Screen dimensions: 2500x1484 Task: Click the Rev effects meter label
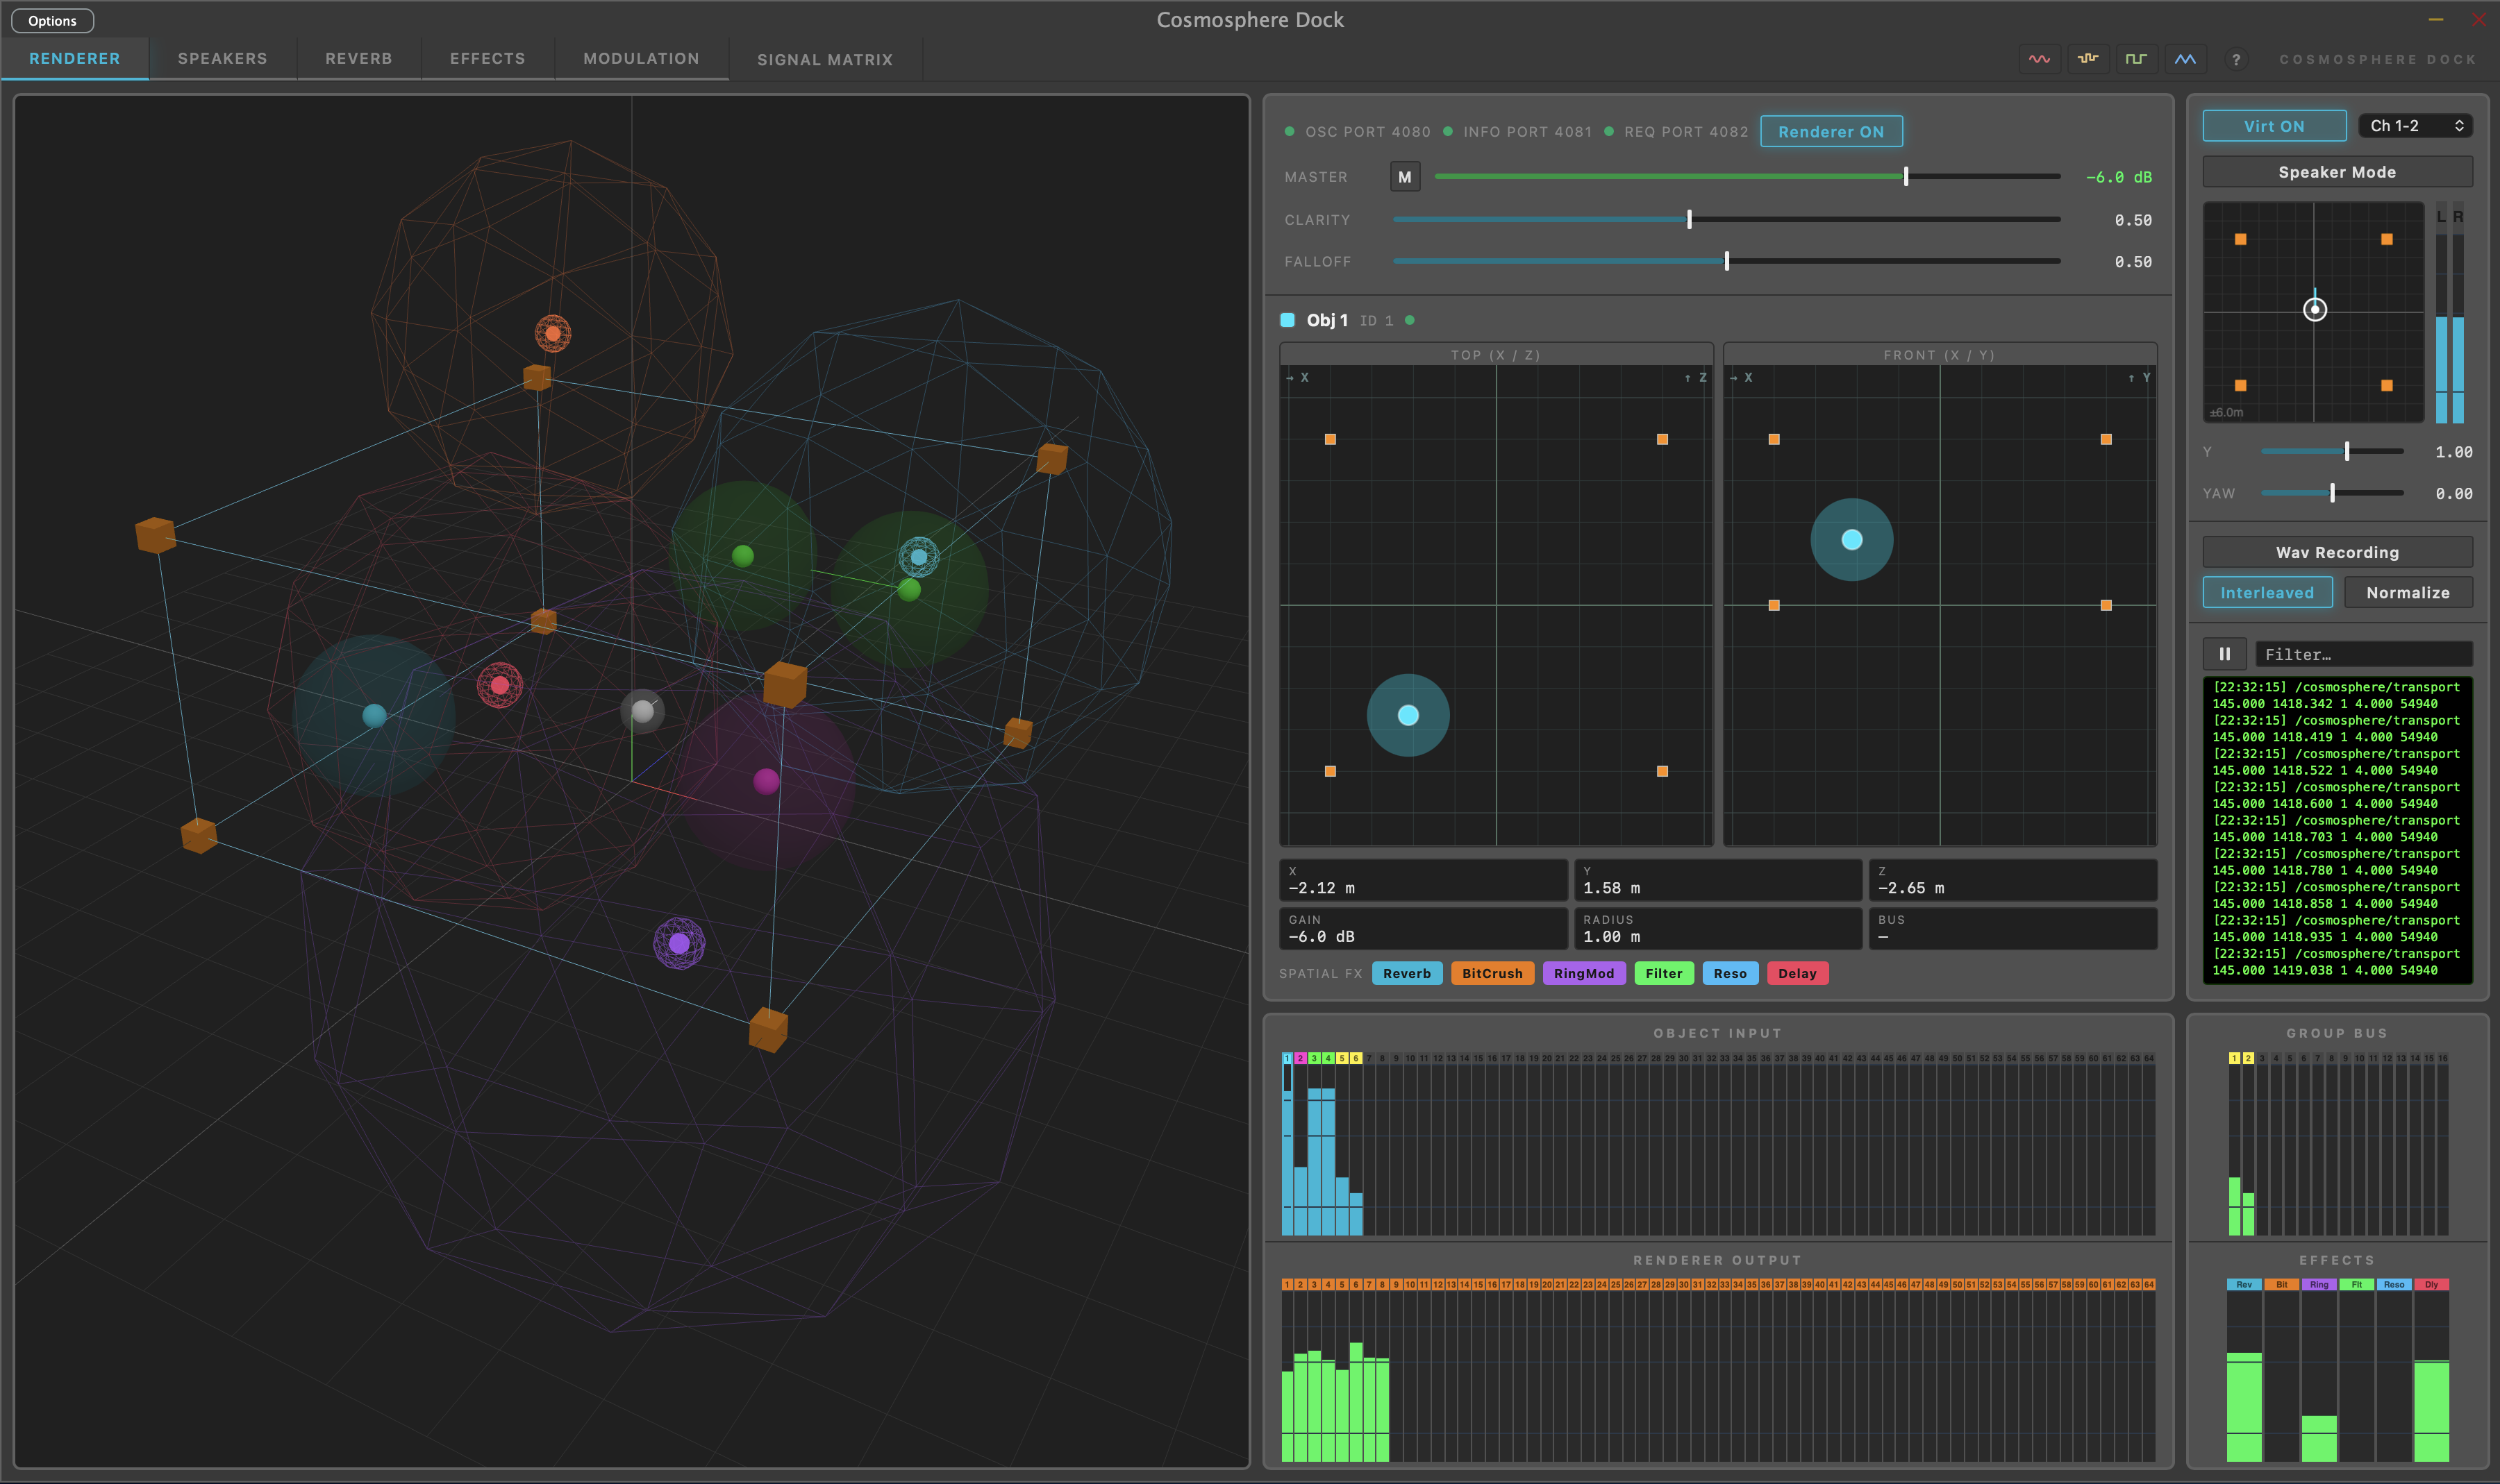[x=2244, y=1285]
